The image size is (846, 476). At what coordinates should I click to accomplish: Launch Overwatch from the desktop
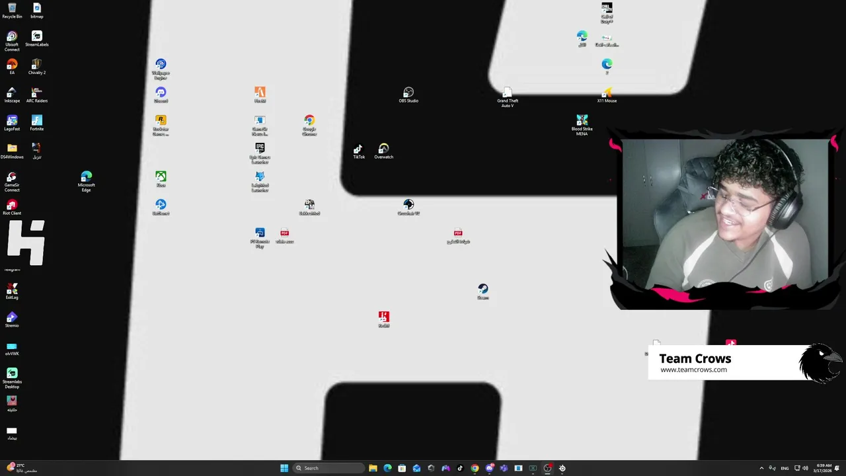[384, 151]
